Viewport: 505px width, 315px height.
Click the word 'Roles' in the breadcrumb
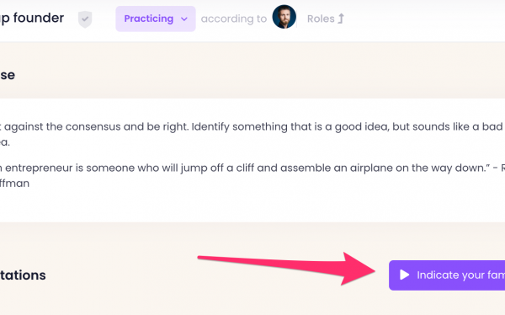(x=321, y=19)
